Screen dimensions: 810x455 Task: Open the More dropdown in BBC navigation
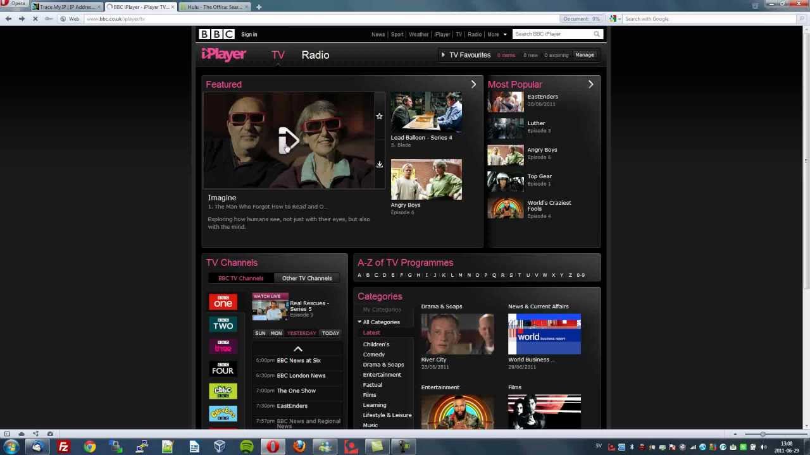pyautogui.click(x=497, y=34)
